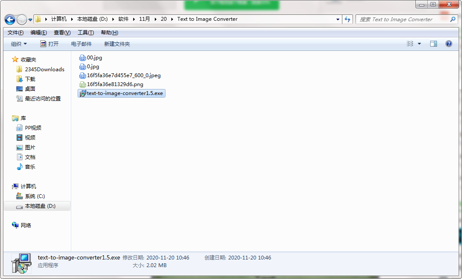Open the 查看(V) menu
Viewport: 462px width, 279px height.
(x=62, y=33)
